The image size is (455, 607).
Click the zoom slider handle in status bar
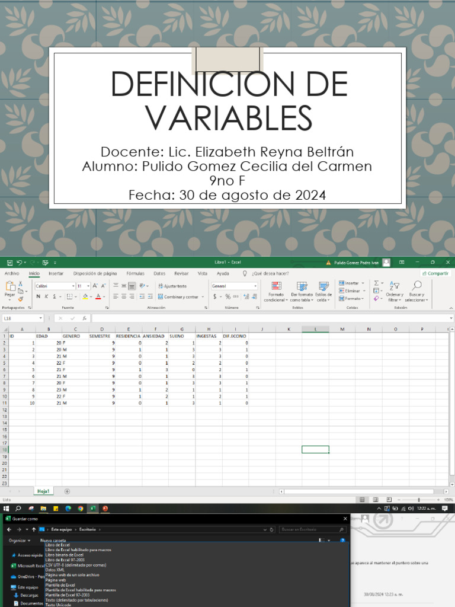[419, 500]
